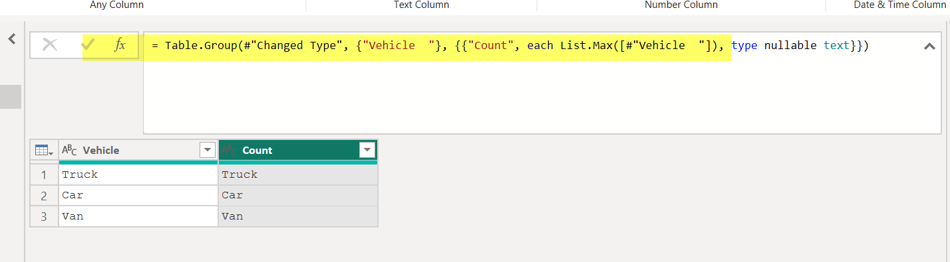Click the Text Column ribbon group label
This screenshot has width=950, height=262.
pos(421,5)
